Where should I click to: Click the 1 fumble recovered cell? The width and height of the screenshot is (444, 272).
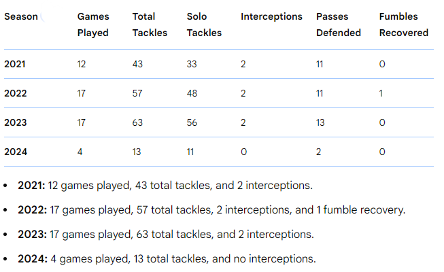pyautogui.click(x=381, y=93)
